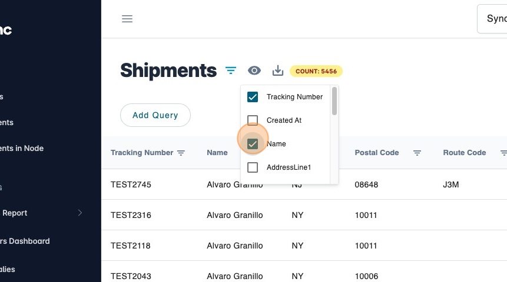Select the 'in Node' sidebar item
This screenshot has width=507, height=282.
pos(22,148)
